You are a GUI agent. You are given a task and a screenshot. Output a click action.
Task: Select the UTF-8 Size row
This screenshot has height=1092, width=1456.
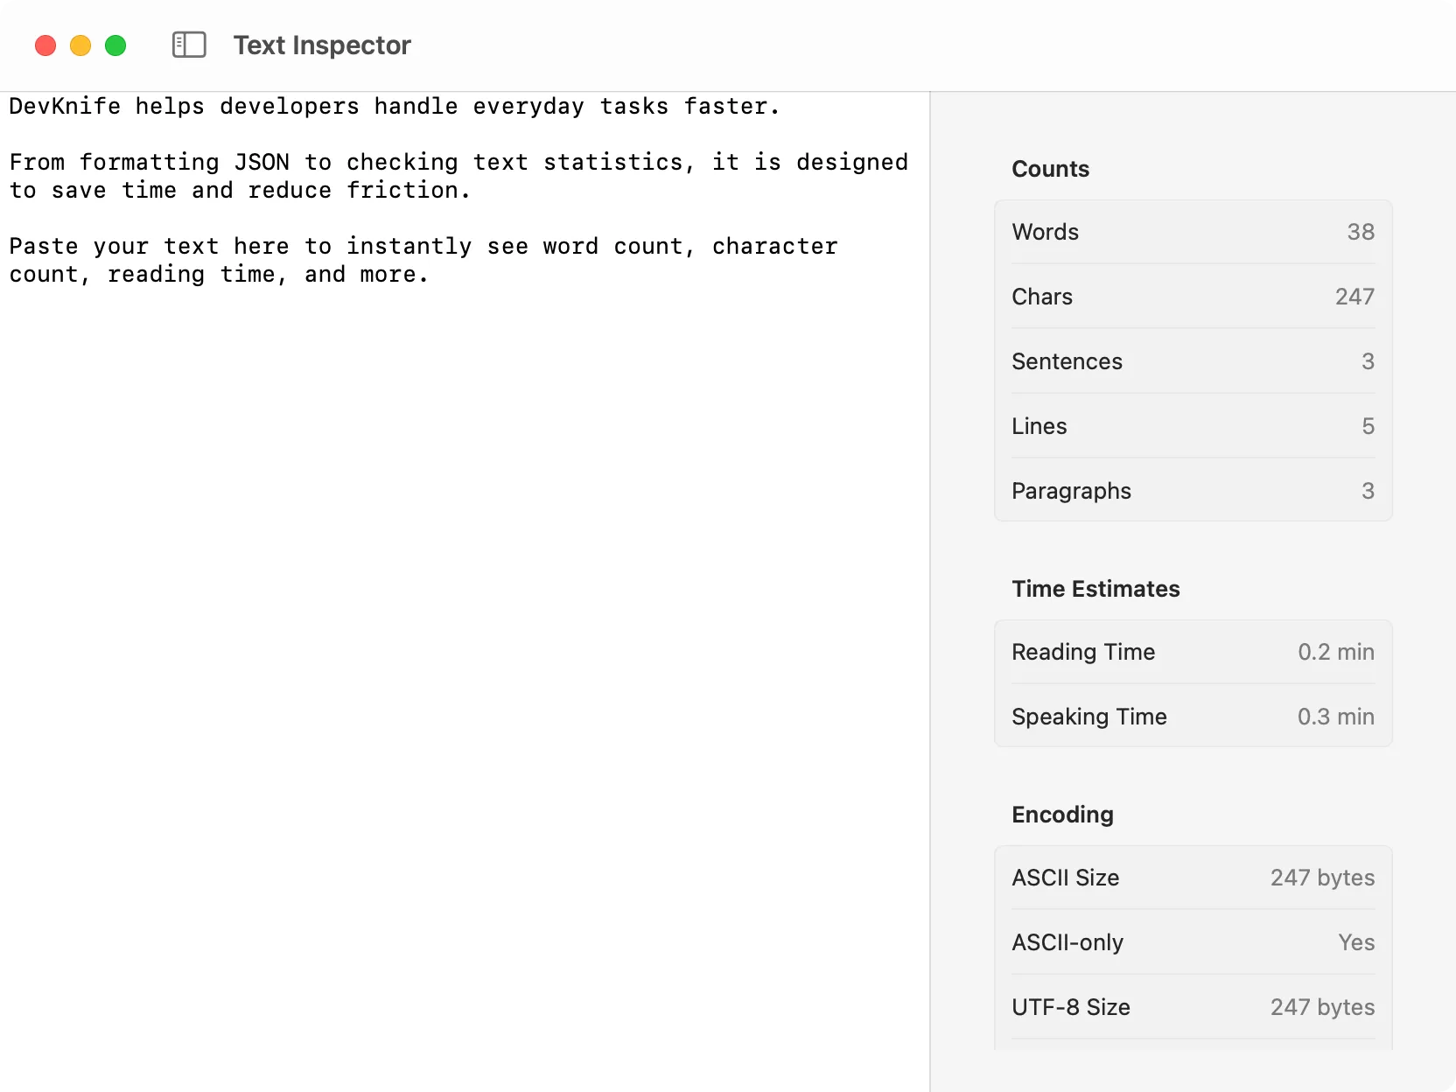[1193, 1007]
